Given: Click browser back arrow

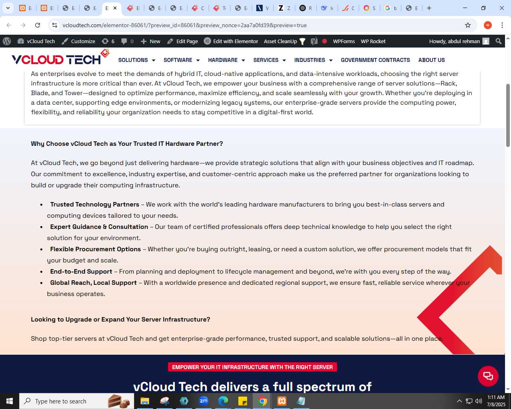Looking at the screenshot, I should point(9,25).
